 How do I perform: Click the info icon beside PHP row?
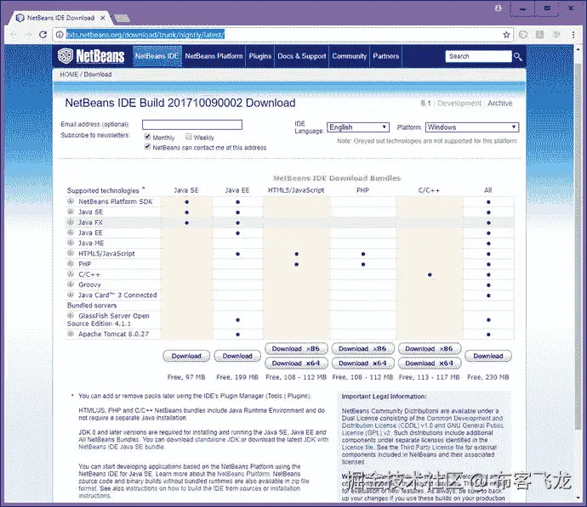[71, 263]
